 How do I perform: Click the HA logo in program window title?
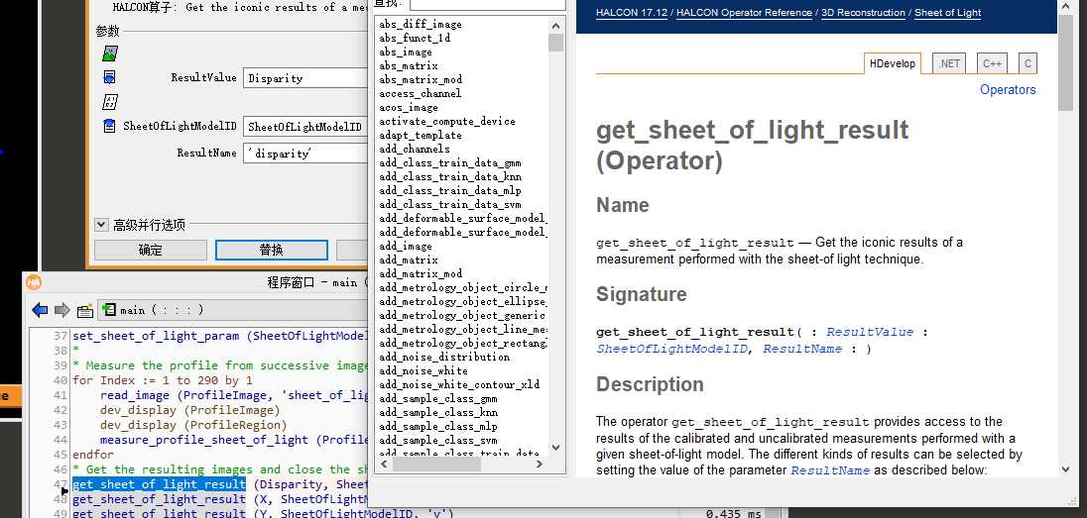[x=34, y=282]
